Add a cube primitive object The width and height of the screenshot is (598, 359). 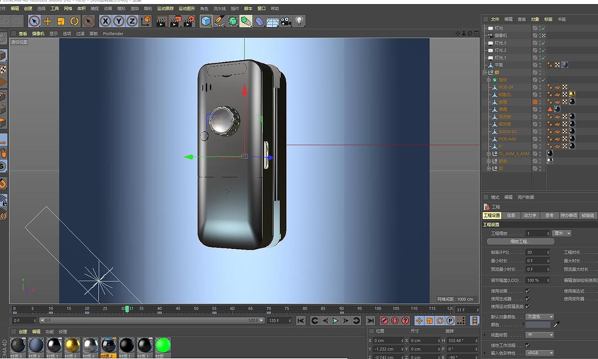(x=206, y=21)
